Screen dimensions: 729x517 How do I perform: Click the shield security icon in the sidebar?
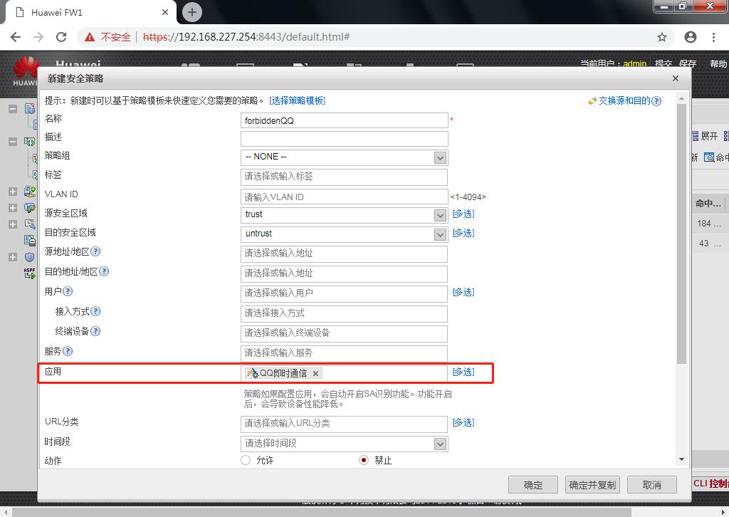pos(30,256)
